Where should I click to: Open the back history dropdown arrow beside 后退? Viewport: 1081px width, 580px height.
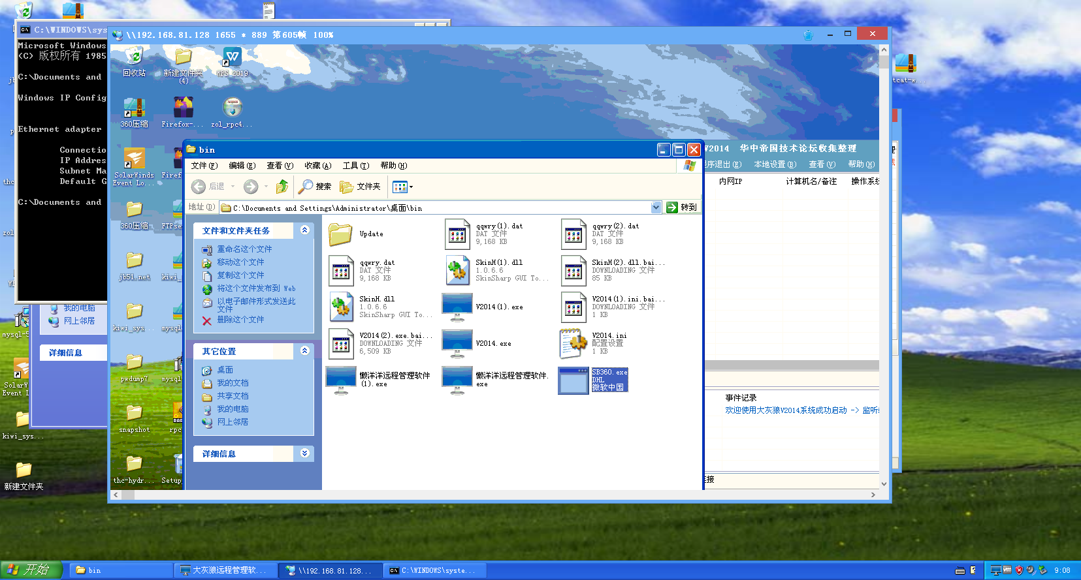click(233, 187)
